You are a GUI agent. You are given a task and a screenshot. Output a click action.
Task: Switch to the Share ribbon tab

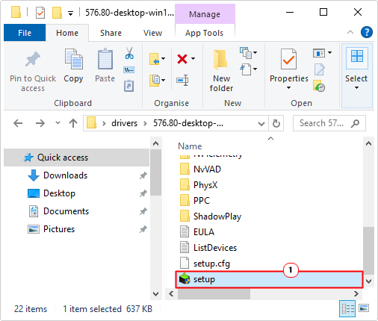[x=111, y=33]
